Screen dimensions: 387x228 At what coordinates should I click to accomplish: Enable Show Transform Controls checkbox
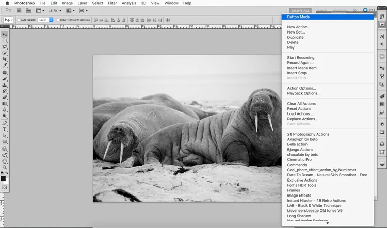coord(58,20)
